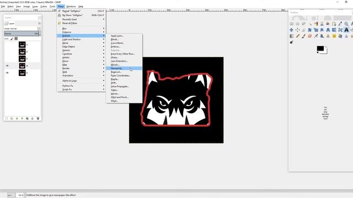Select the Ellipse Select tool
This screenshot has height=198, width=353.
(297, 24)
